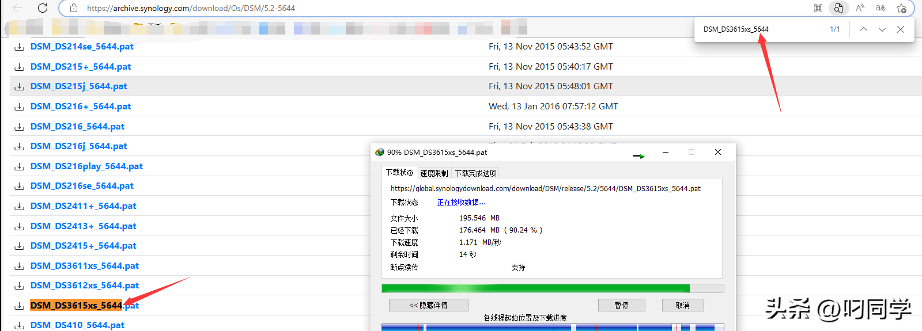
Task: Open the DSM_DS2415+_5644.pat link
Action: tap(84, 246)
